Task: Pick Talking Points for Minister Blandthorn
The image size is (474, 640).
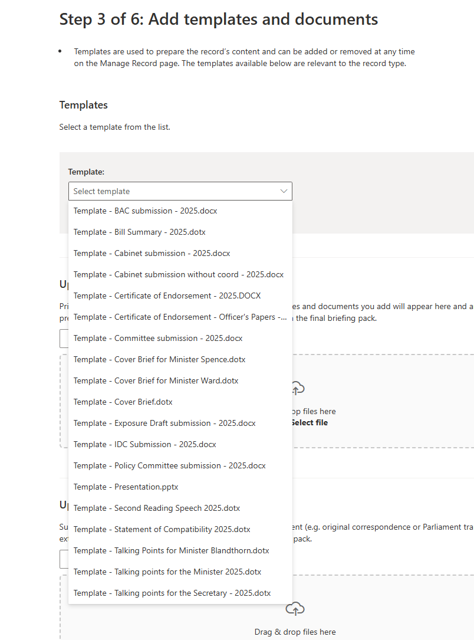Action: coord(171,550)
